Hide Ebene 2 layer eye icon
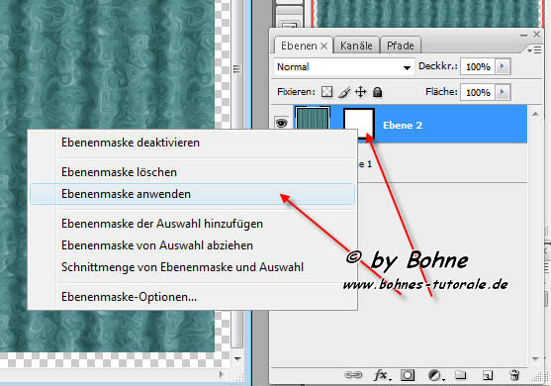Image resolution: width=551 pixels, height=386 pixels. 282,123
